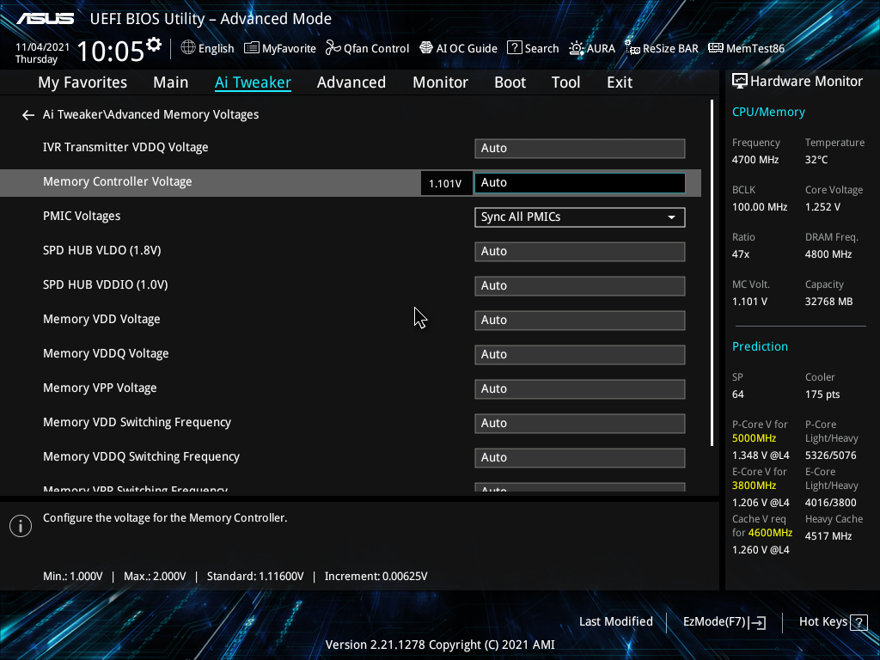Click the CPU/Memory section heading

click(768, 113)
